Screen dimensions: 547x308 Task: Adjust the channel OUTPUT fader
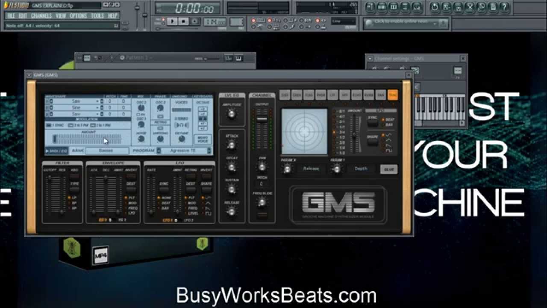[x=262, y=119]
